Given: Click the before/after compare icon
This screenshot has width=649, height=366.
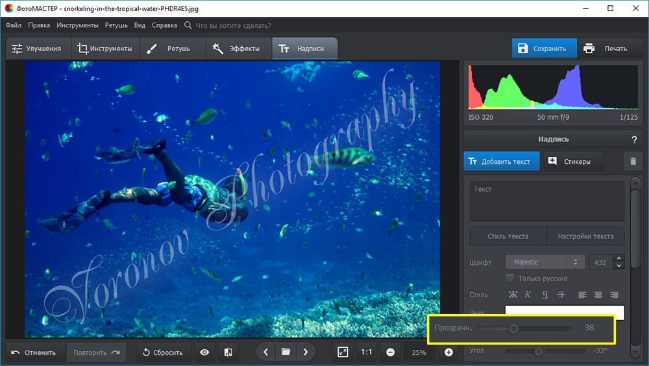Looking at the screenshot, I should [228, 352].
